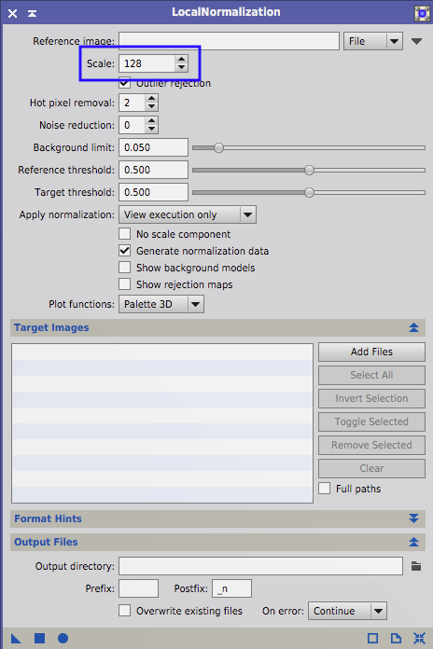Open the output directory folder icon
The image size is (433, 649).
pyautogui.click(x=416, y=566)
